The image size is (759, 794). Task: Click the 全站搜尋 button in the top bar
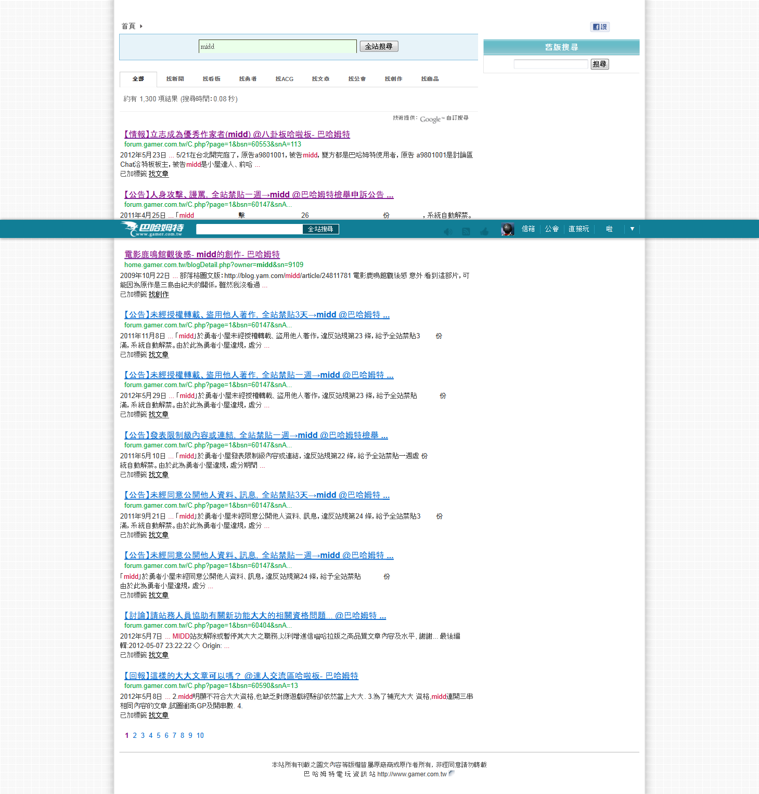tap(320, 229)
